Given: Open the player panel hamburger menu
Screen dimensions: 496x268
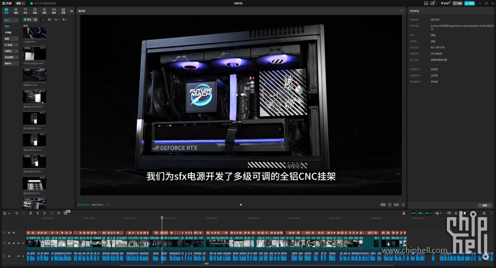Looking at the screenshot, I should (402, 11).
